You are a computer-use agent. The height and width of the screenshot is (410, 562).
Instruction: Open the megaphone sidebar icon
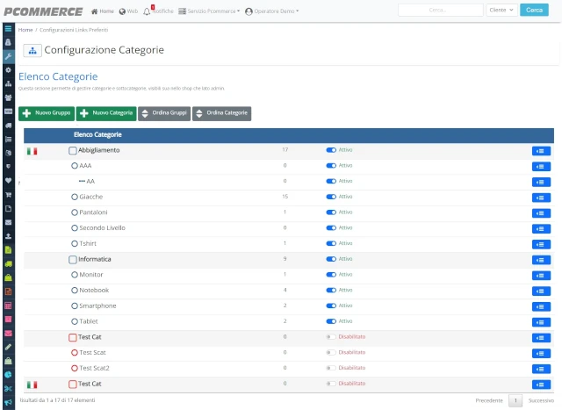(8, 402)
